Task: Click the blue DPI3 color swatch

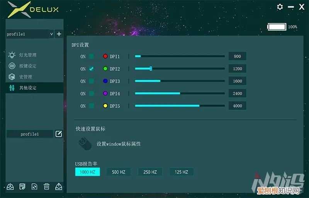Action: (105, 81)
